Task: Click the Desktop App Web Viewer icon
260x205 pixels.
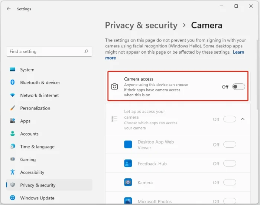Action: (x=128, y=144)
